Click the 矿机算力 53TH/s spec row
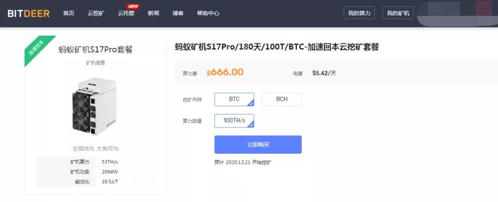498x202 pixels. [95, 162]
